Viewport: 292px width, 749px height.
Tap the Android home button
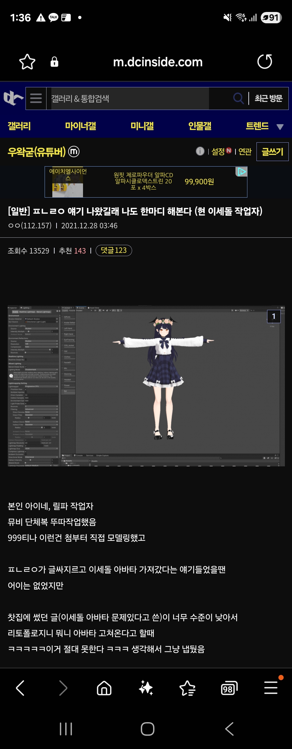click(148, 729)
